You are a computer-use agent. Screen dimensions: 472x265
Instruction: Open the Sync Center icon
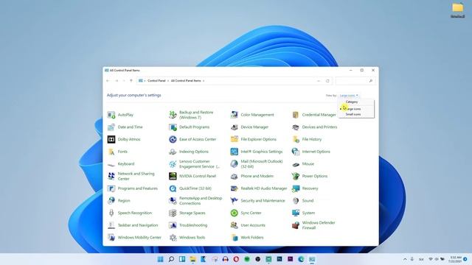click(235, 213)
